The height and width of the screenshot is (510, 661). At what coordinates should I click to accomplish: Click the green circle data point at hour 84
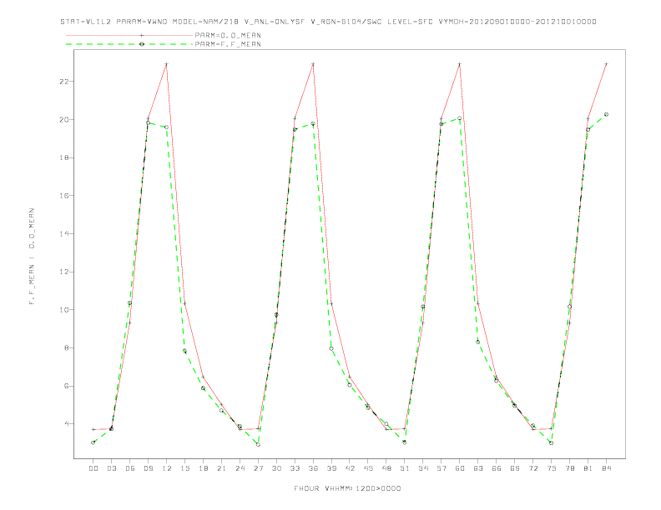tap(606, 114)
